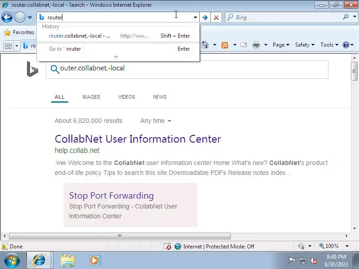Click the horizontal scrollbar thumb

click(120, 236)
